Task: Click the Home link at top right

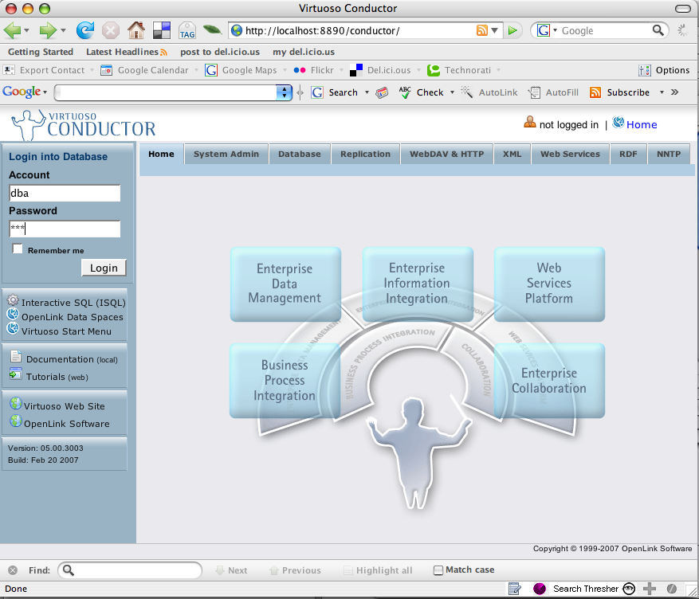Action: click(x=642, y=125)
